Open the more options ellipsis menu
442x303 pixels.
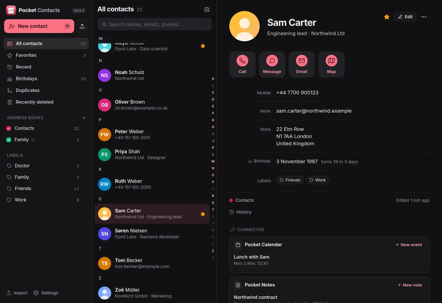click(x=423, y=17)
